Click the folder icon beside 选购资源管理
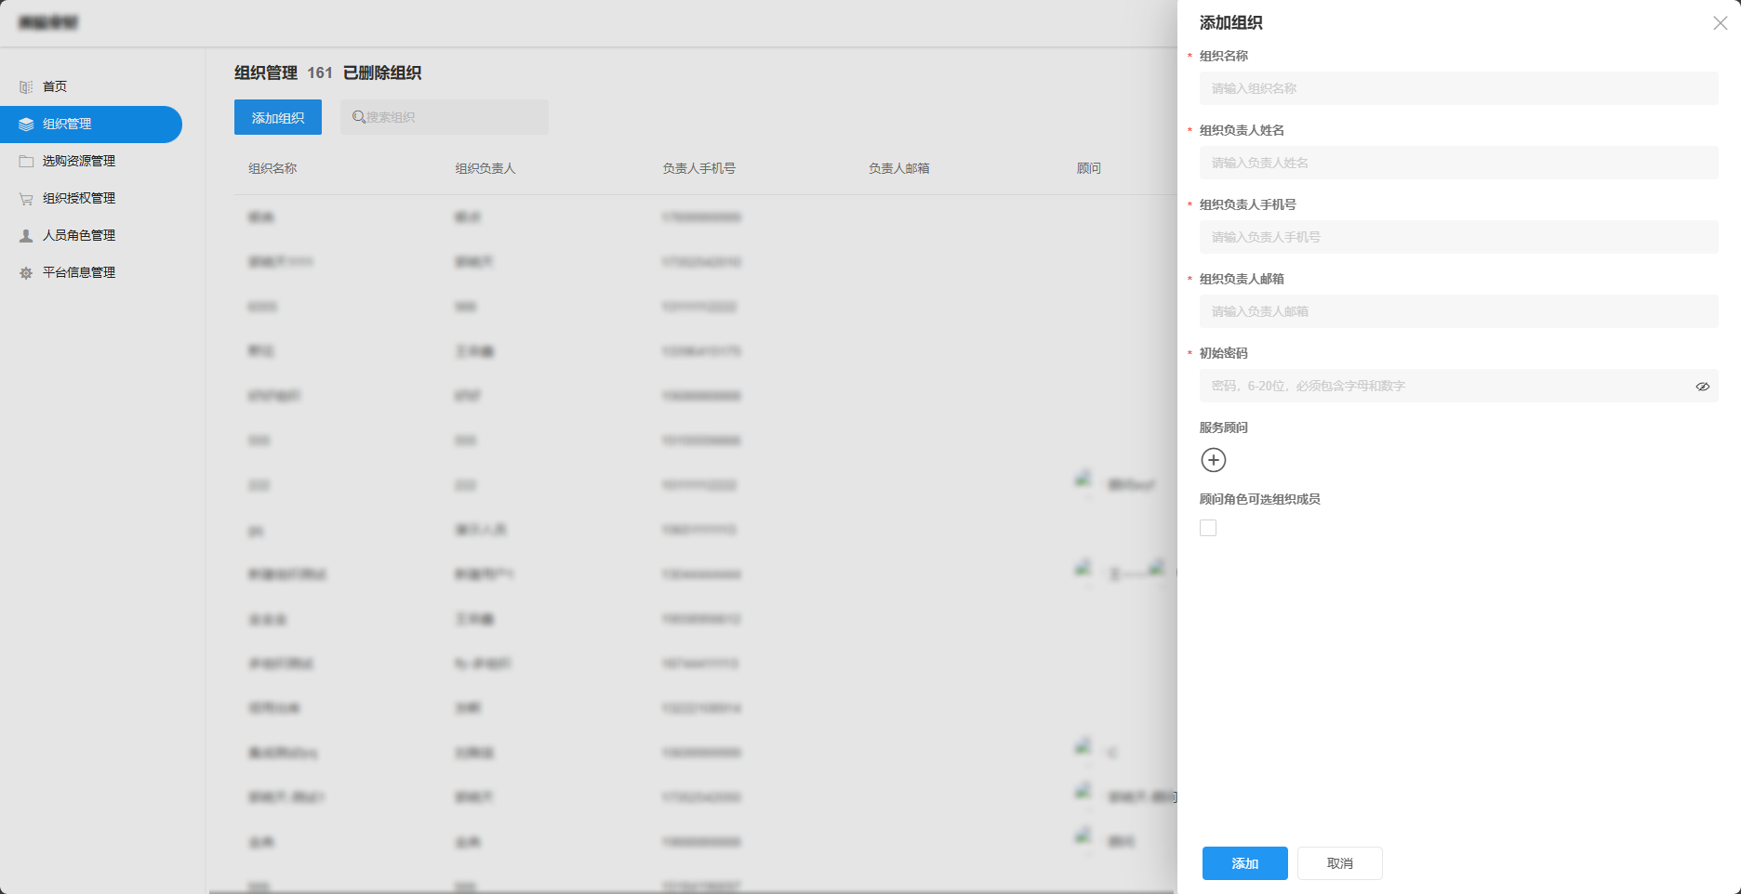The height and width of the screenshot is (894, 1741). click(x=26, y=161)
